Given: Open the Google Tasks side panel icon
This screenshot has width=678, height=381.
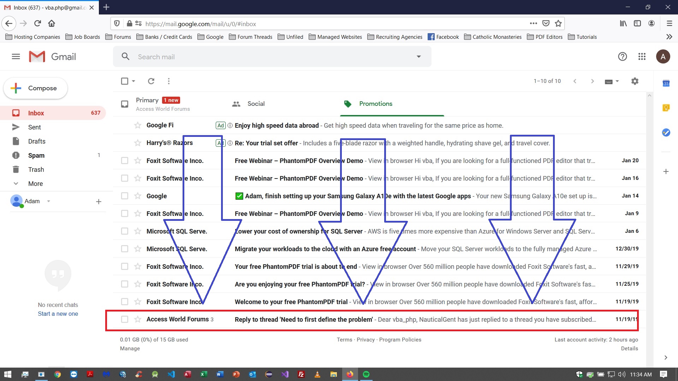Looking at the screenshot, I should coord(666,132).
